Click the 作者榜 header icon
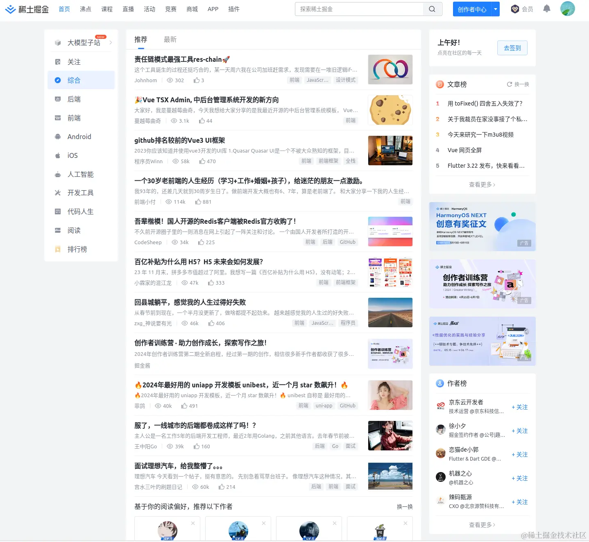589x542 pixels. pos(440,383)
